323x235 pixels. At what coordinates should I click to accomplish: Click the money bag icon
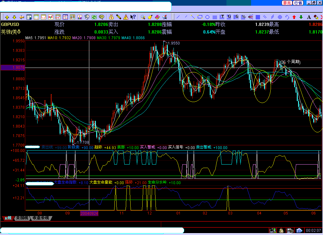coord(111,17)
